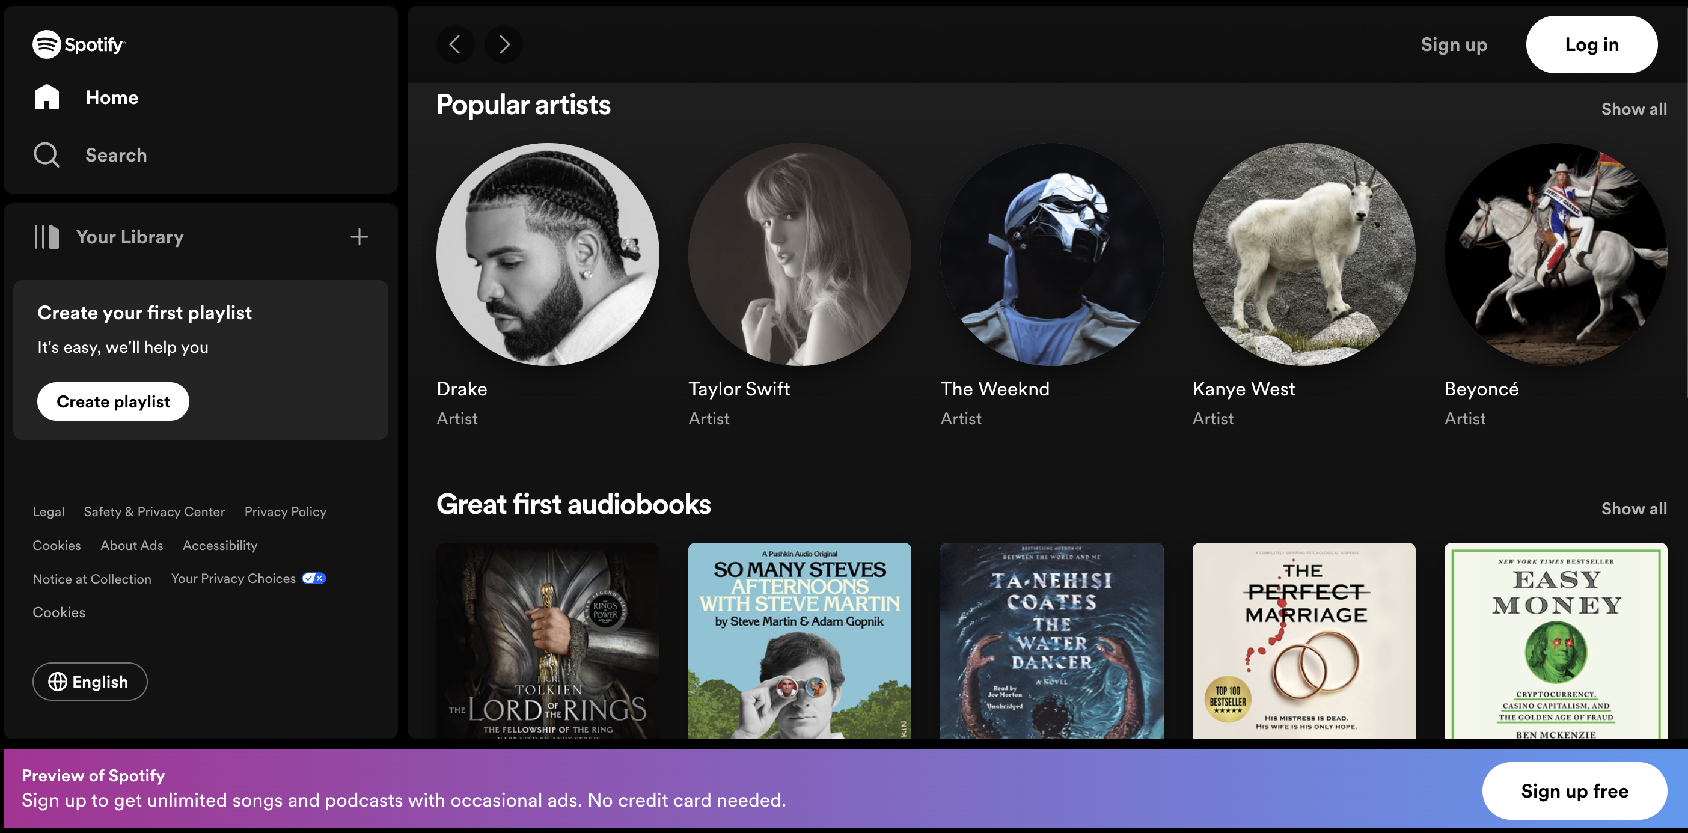Screen dimensions: 1688x833
Task: Show all Great first audiobooks
Action: coord(1634,509)
